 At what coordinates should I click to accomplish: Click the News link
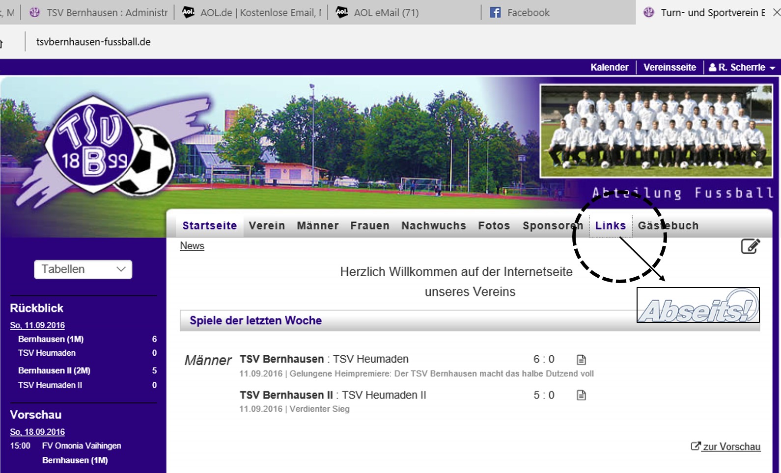click(192, 246)
